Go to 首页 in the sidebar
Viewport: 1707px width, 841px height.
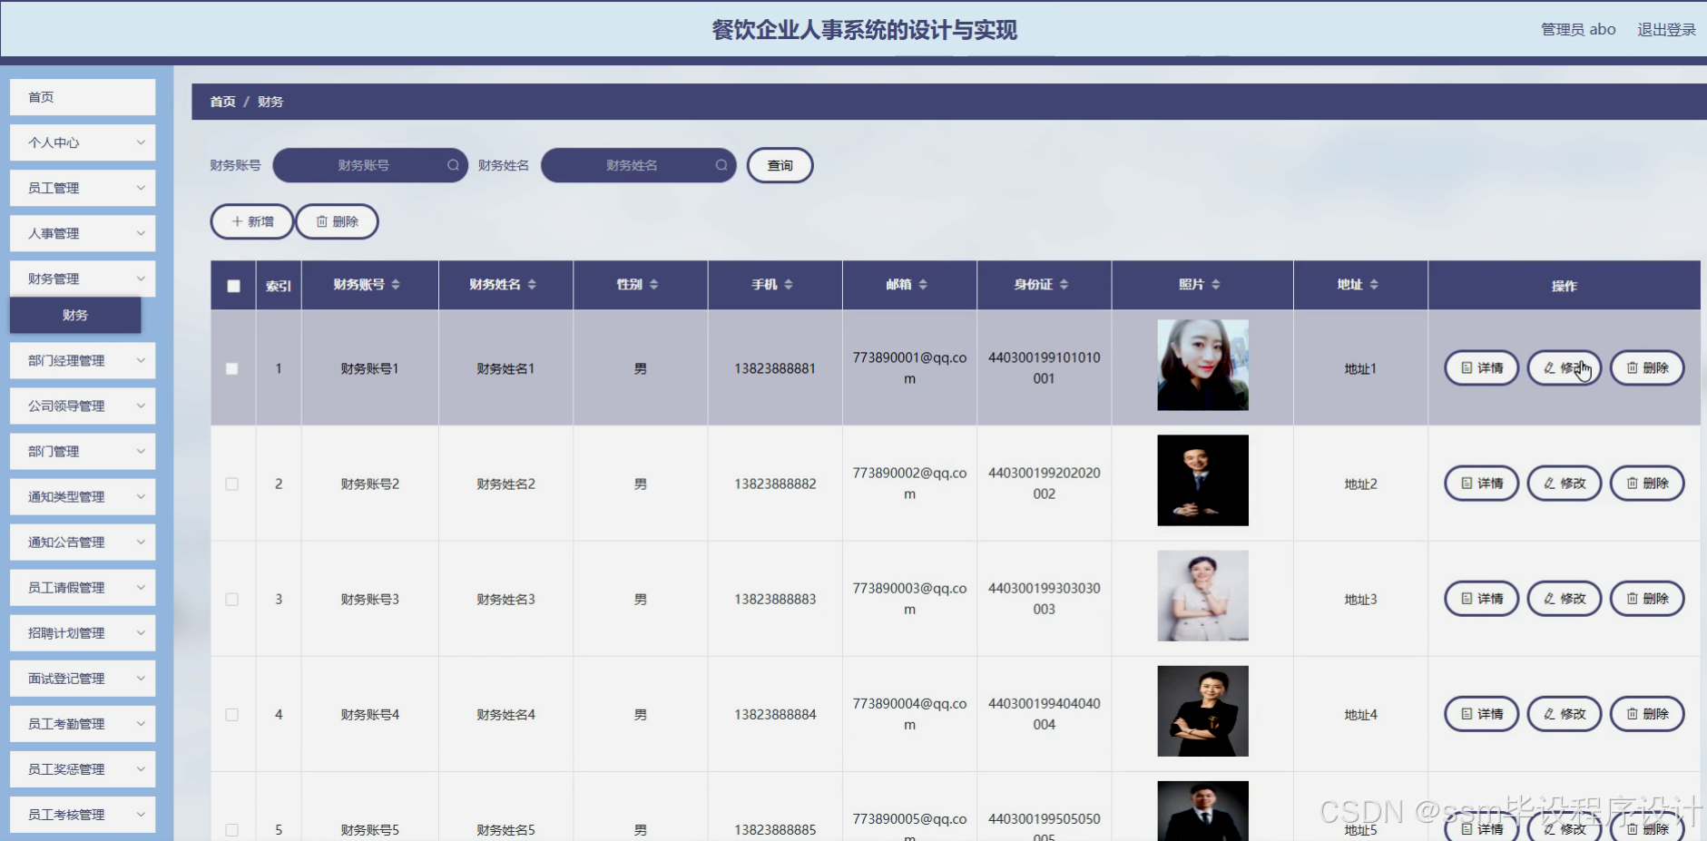click(83, 97)
